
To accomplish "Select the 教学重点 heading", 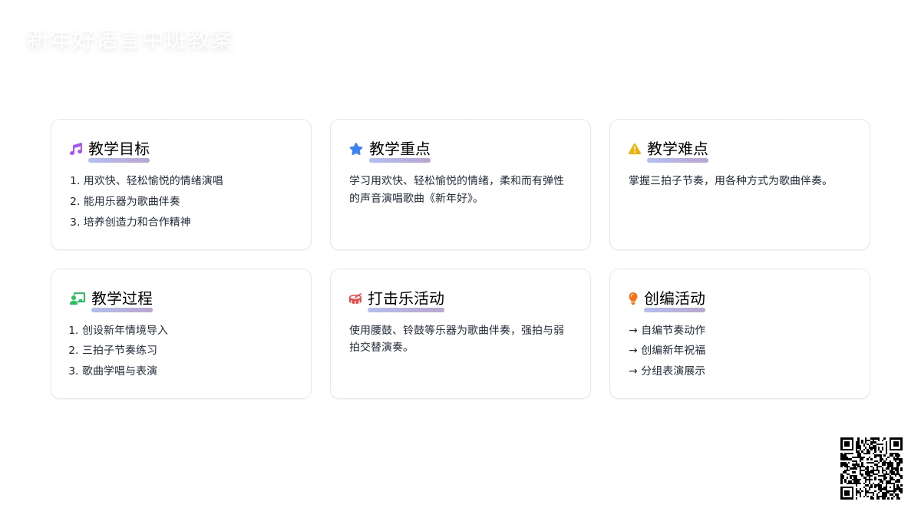I will click(x=399, y=149).
